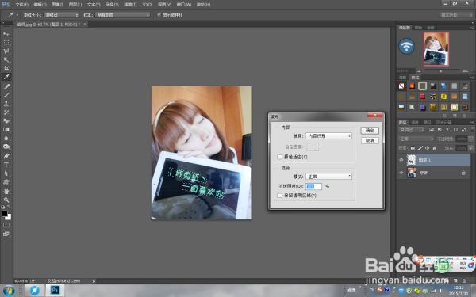Open 取样大小 sample size dropdown

point(61,15)
